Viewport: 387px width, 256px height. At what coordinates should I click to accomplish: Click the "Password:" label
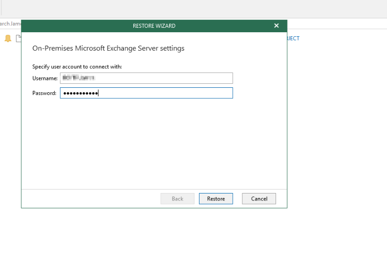(x=44, y=93)
